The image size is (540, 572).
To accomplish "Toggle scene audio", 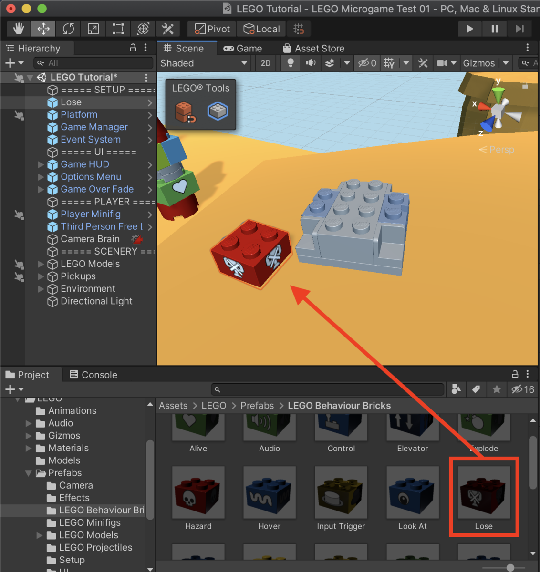I will [x=311, y=63].
